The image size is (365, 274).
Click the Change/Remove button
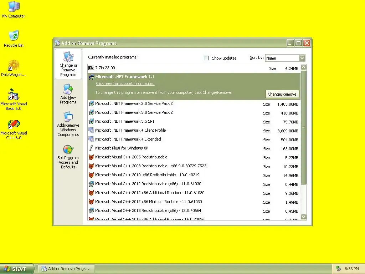point(282,94)
